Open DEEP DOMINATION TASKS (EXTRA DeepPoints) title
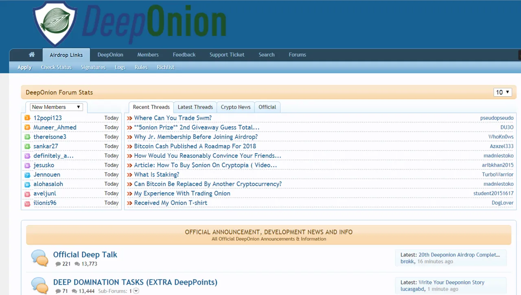The width and height of the screenshot is (521, 295). (135, 282)
